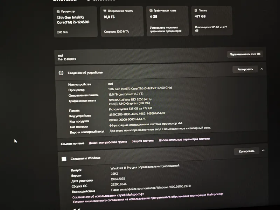The height and width of the screenshot is (210, 280).
Task: Copy device info with the upper Копировать button
Action: pos(245,69)
